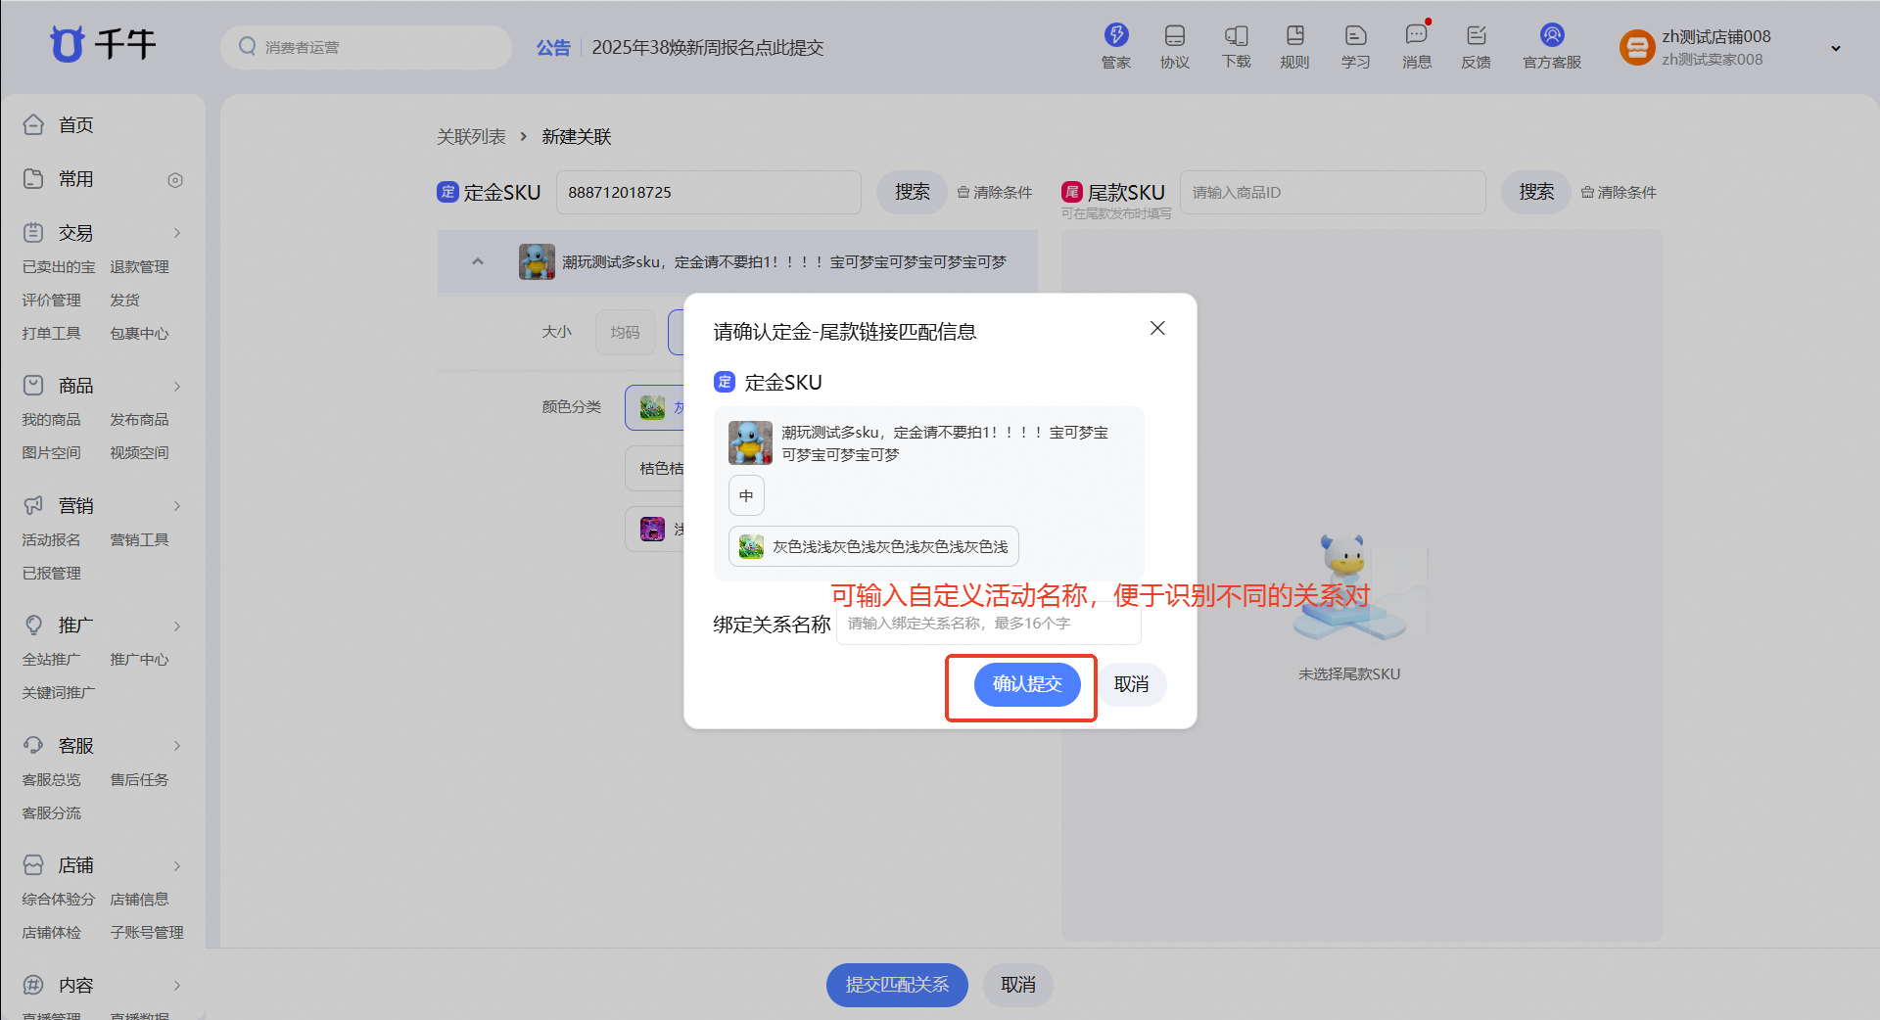1880x1020 pixels.
Task: Click the 千牛 logo
Action: point(104,44)
